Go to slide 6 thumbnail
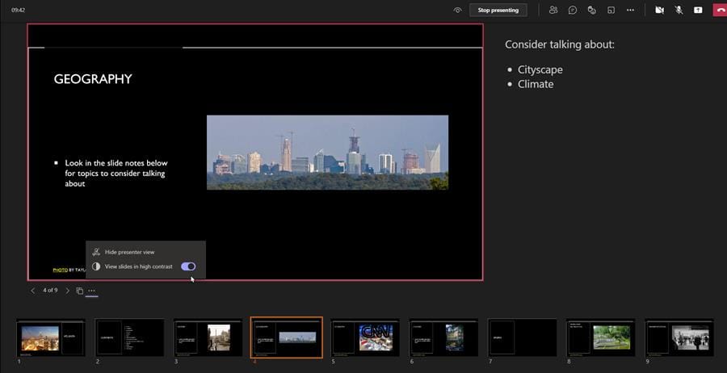727x373 pixels. 443,337
